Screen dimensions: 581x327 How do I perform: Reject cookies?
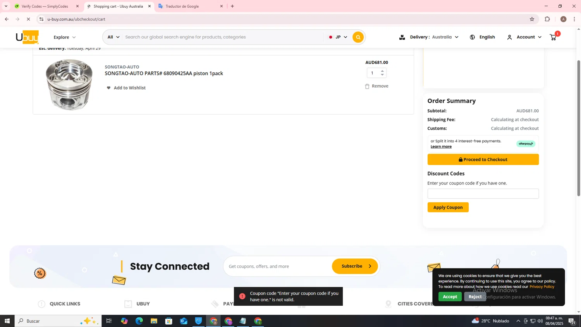pyautogui.click(x=475, y=297)
